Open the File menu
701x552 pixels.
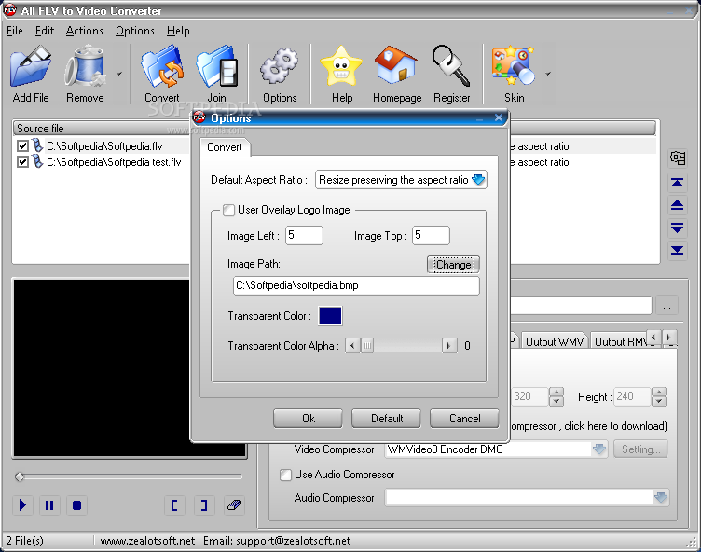coord(14,31)
